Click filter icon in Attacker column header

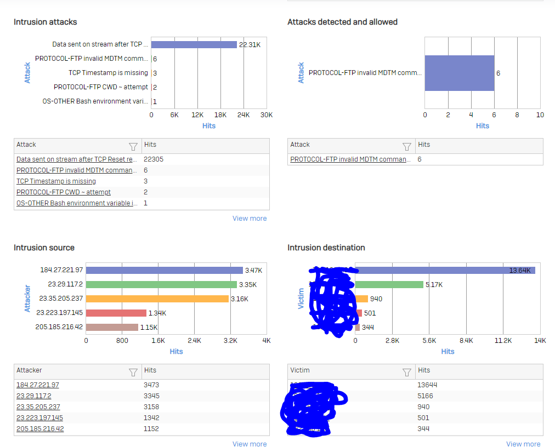pyautogui.click(x=133, y=372)
